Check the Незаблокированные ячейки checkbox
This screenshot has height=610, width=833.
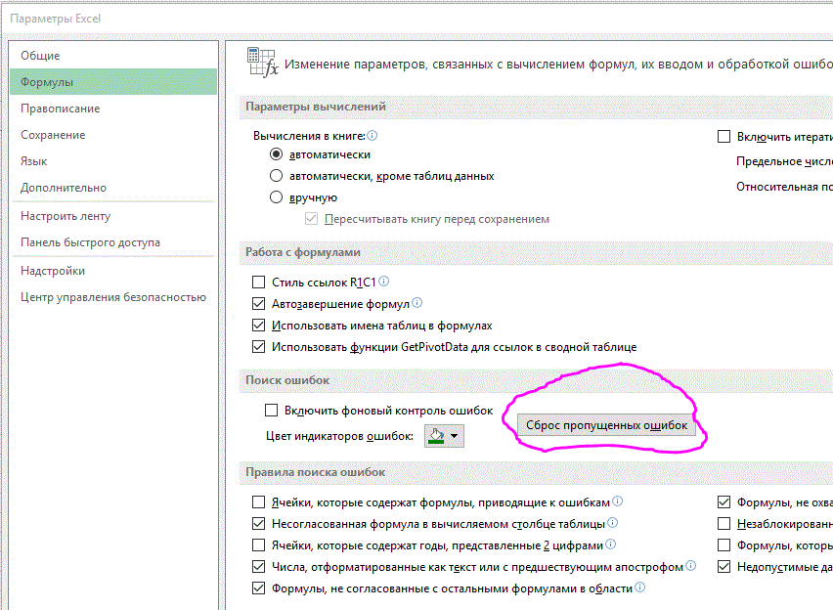(x=723, y=523)
